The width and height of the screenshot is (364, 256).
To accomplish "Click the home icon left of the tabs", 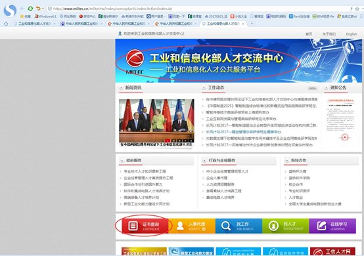I will point(6,24).
